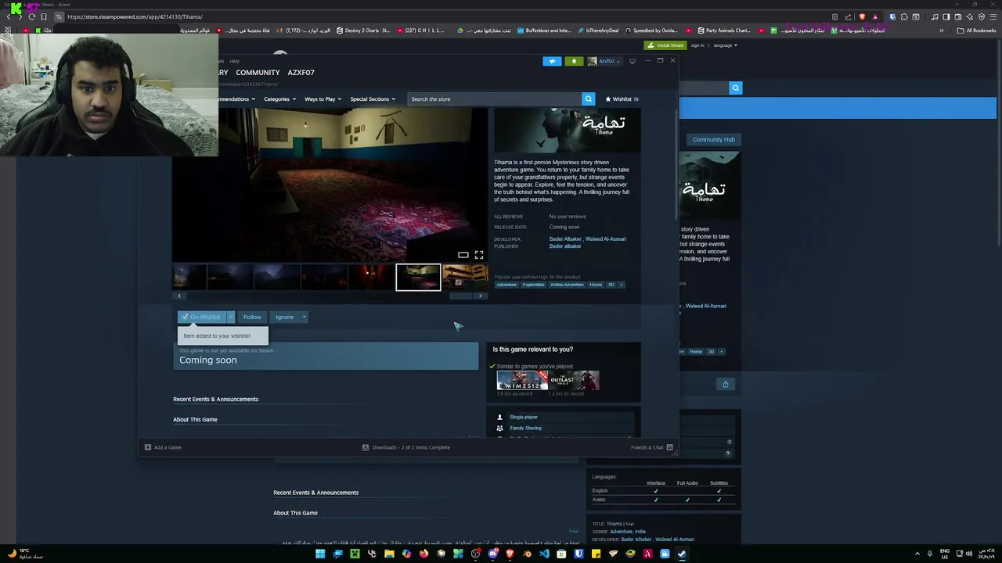
Task: Click in the Search the store field
Action: 495,99
